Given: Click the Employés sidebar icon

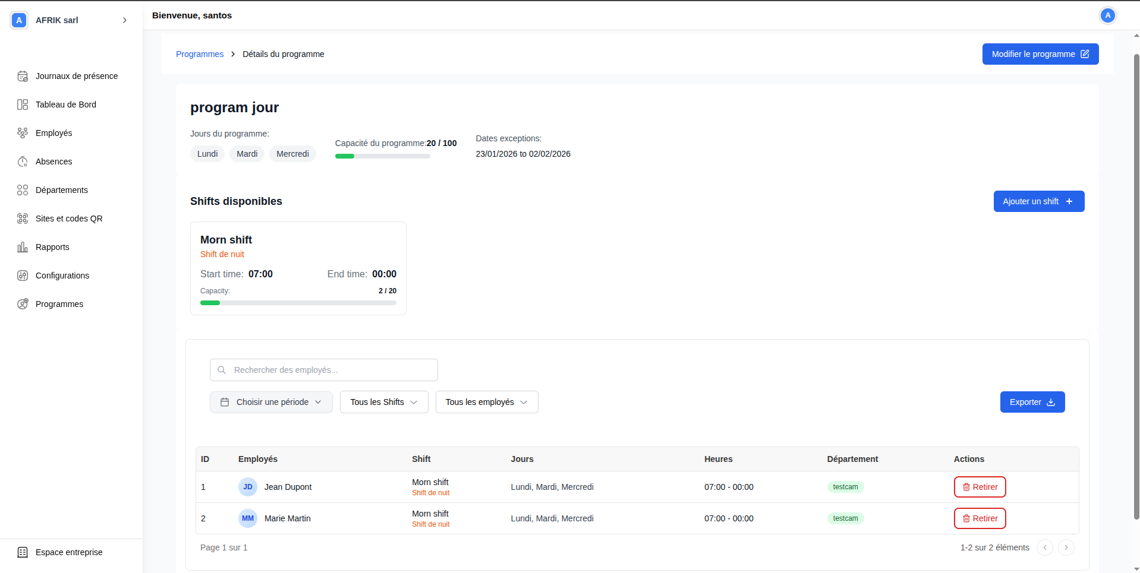Looking at the screenshot, I should (23, 133).
